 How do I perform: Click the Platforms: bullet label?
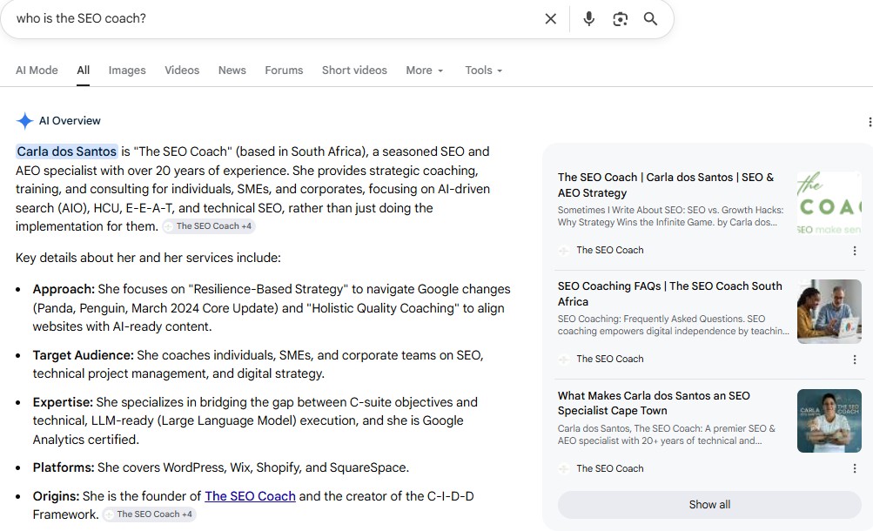(64, 467)
